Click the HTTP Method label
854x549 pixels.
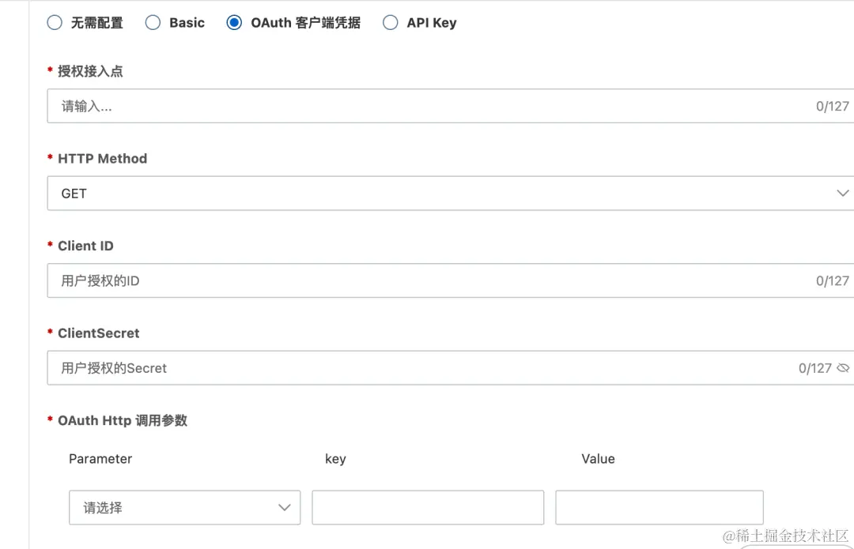pyautogui.click(x=102, y=158)
